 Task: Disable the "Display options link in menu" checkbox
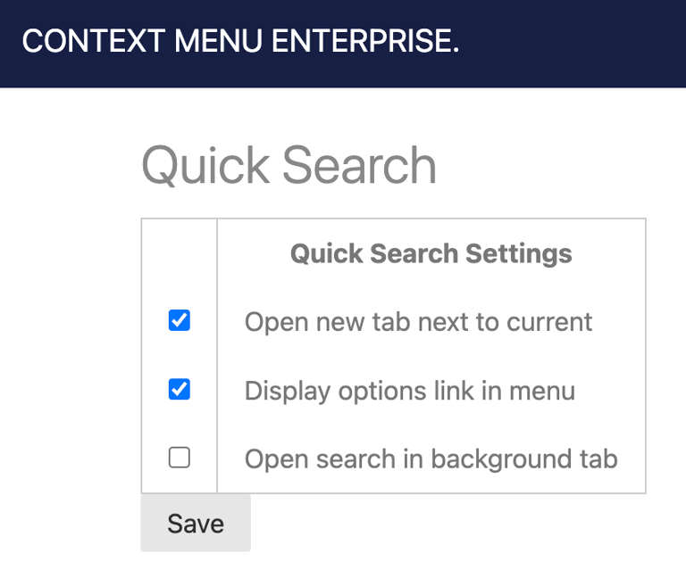[180, 389]
